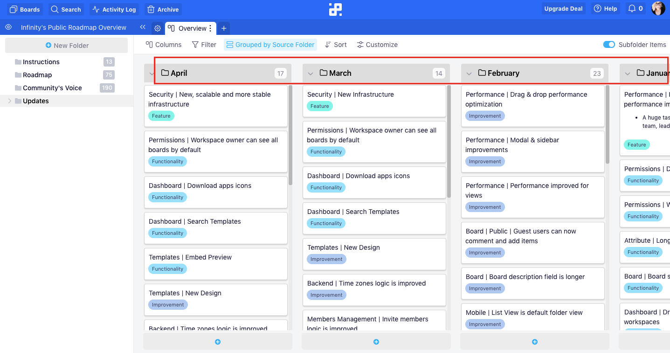Open the Activity Log
Screen dimensions: 670x353
(x=114, y=9)
